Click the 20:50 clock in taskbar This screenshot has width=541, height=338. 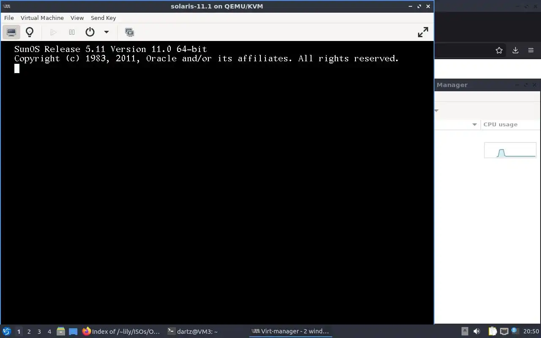pyautogui.click(x=531, y=331)
